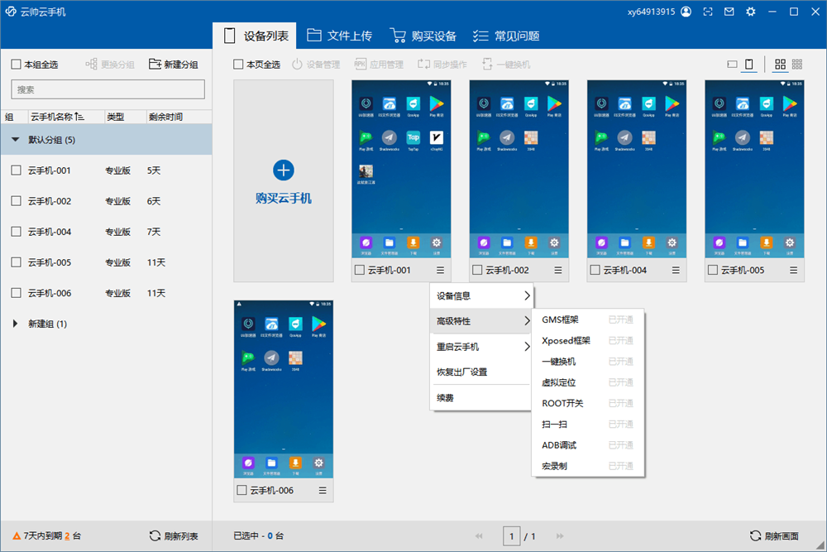This screenshot has height=552, width=827.
Task: Click the 新建分组 (new group) icon
Action: (x=154, y=64)
